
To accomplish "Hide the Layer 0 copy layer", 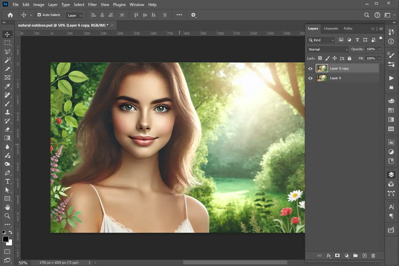I will (x=310, y=68).
